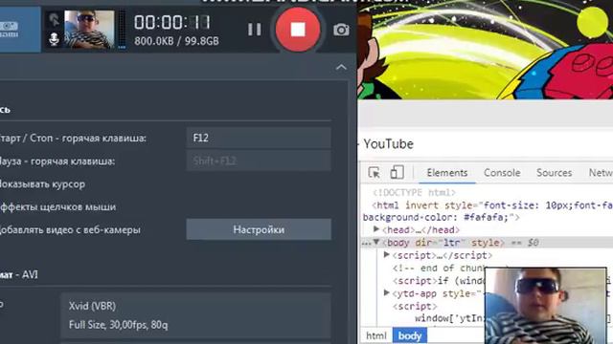Collapse the settings panel with the up chevron
This screenshot has height=344, width=613.
(341, 67)
